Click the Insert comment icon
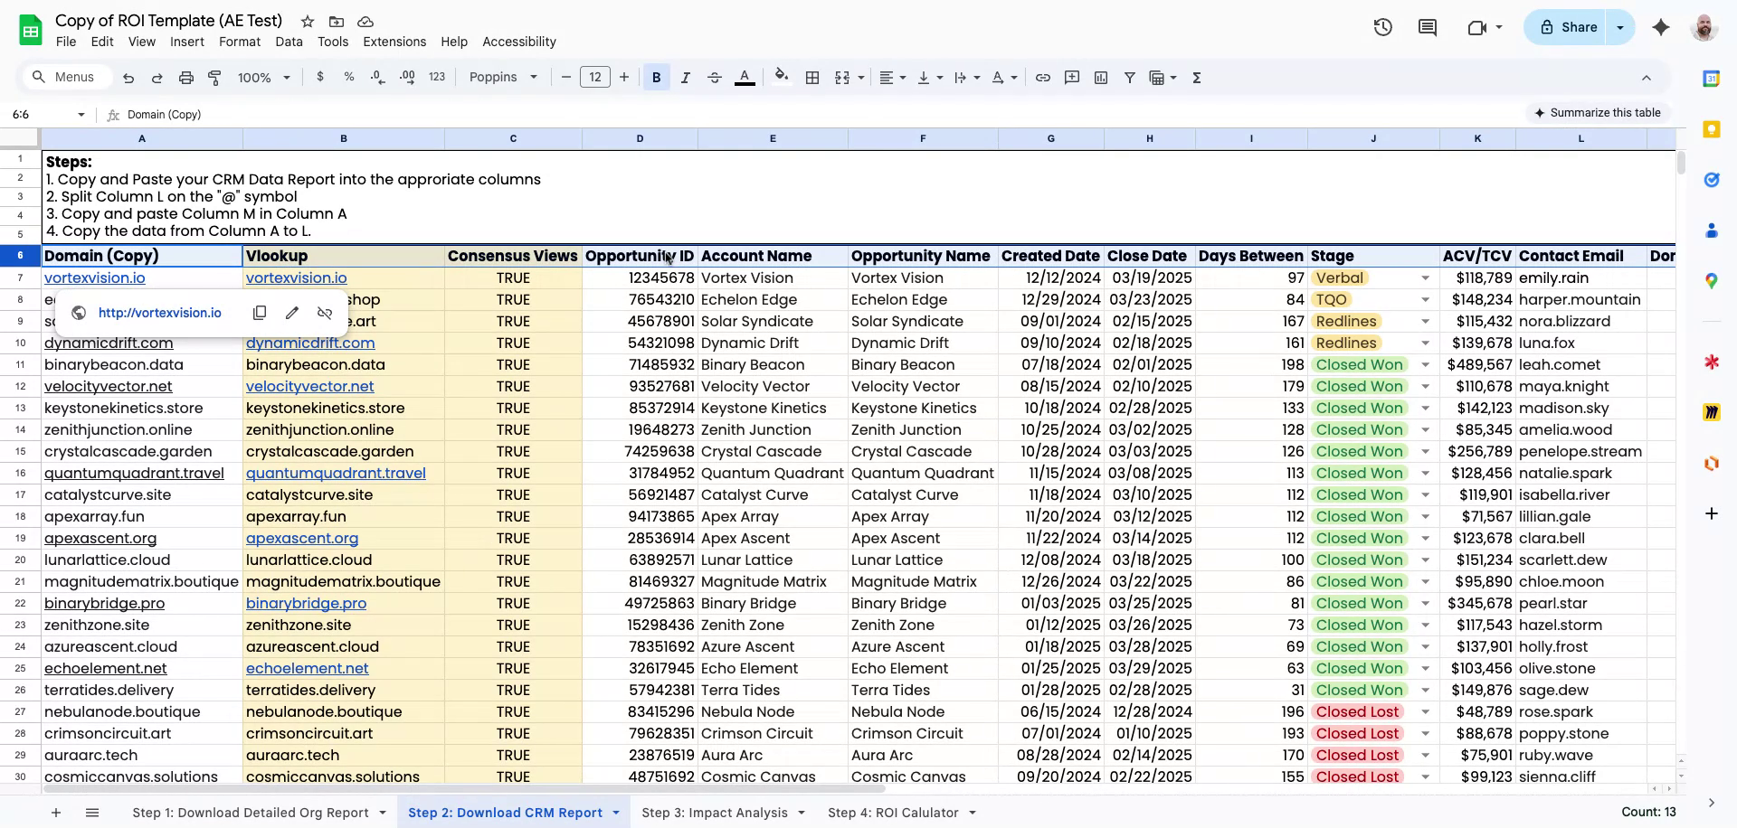 1072,77
